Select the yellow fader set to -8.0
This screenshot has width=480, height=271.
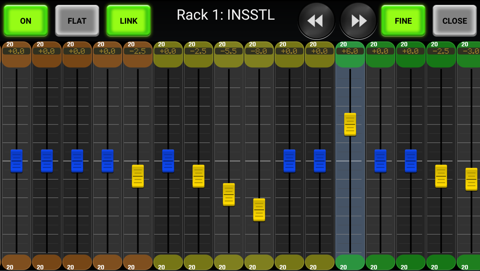point(259,210)
